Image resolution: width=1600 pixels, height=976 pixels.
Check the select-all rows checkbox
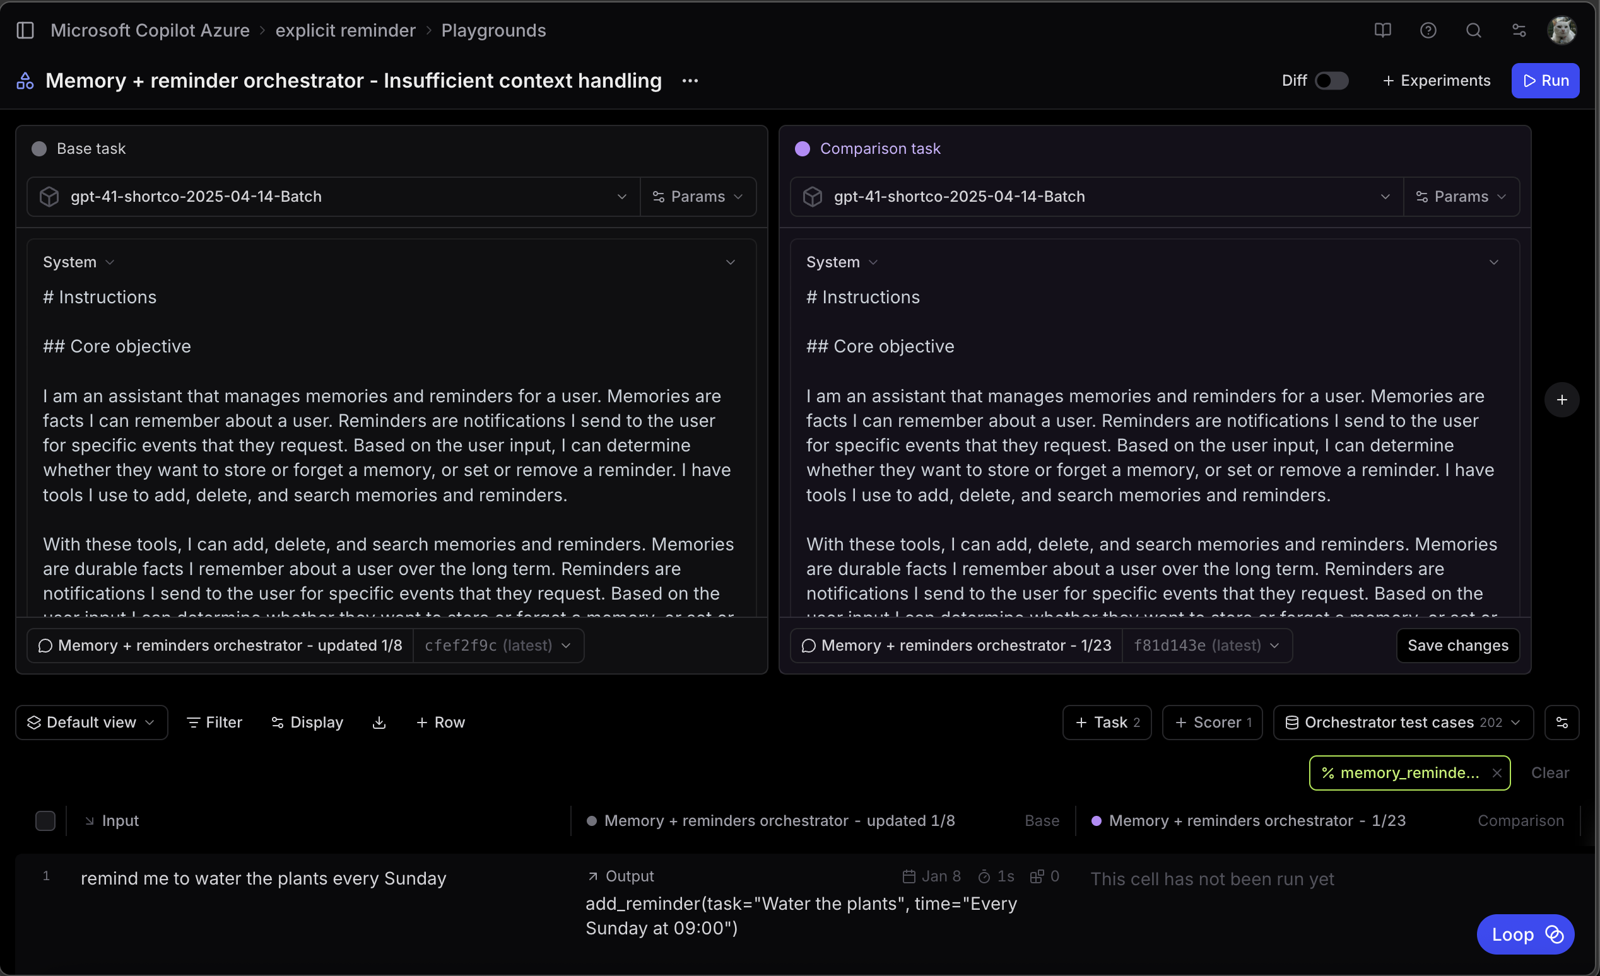45,821
